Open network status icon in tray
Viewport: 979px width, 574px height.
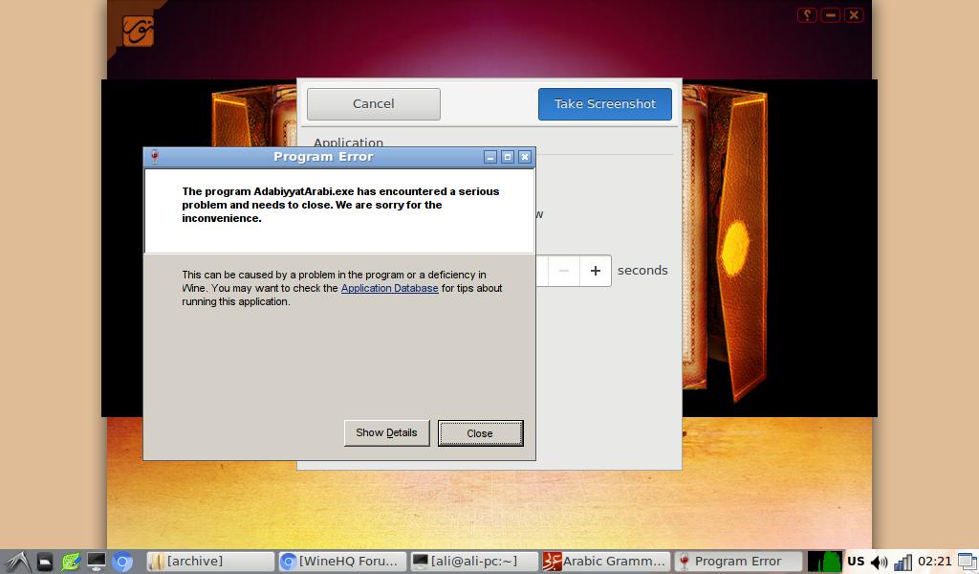[903, 563]
